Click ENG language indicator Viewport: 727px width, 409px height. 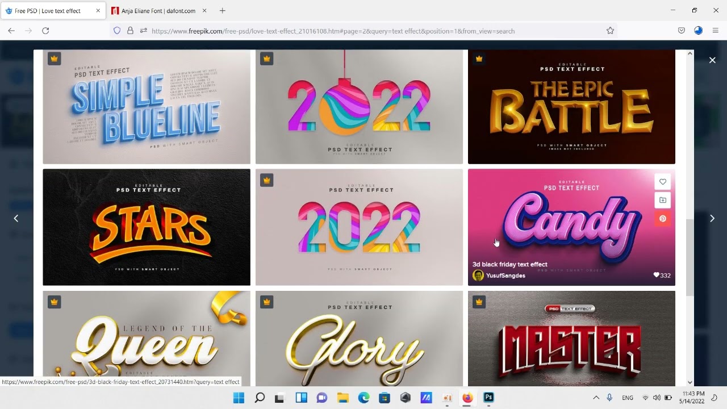click(628, 398)
